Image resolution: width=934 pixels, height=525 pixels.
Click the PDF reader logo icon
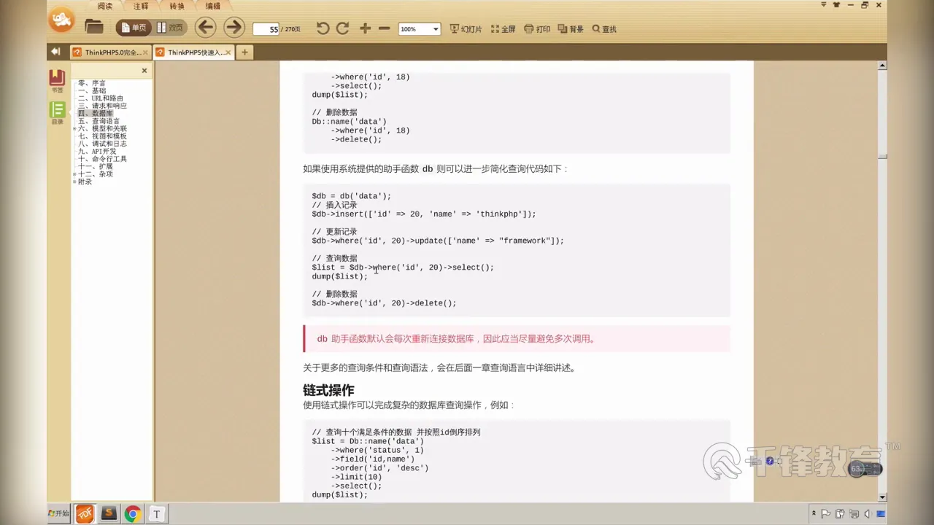[x=61, y=20]
